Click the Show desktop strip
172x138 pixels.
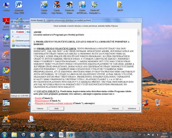point(171,135)
